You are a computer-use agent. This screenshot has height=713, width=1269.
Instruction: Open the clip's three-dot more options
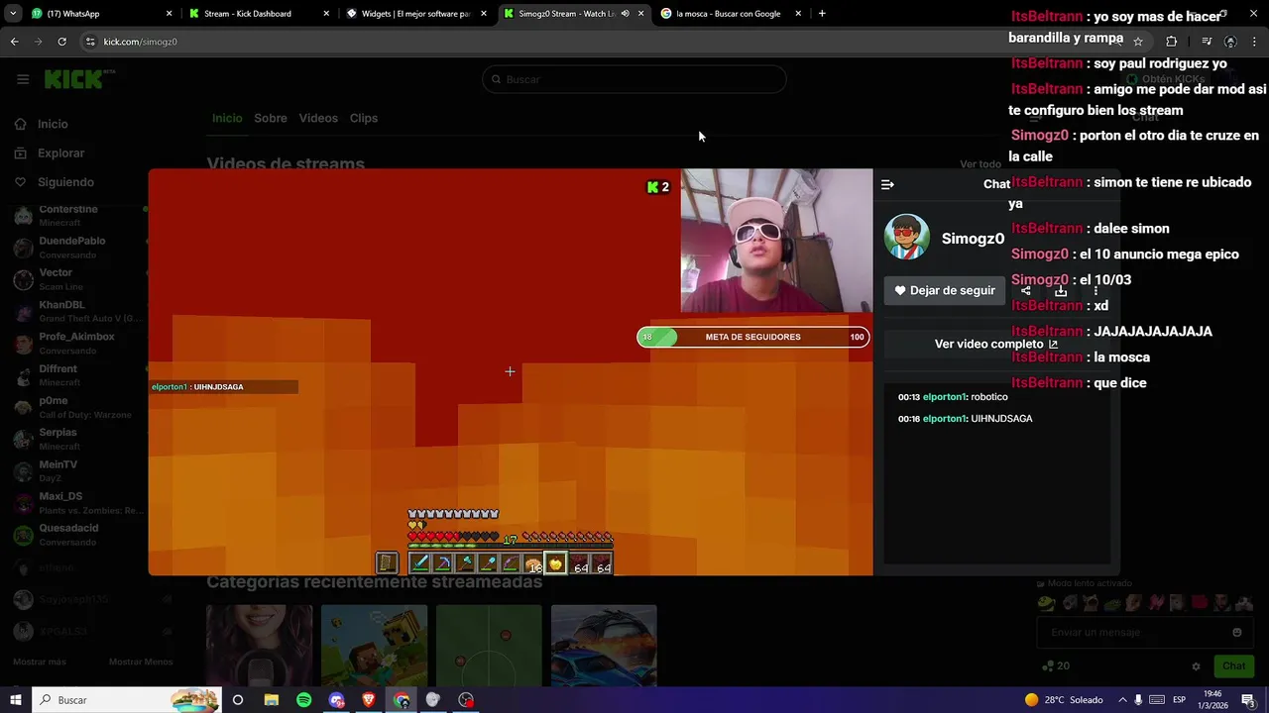click(1096, 291)
